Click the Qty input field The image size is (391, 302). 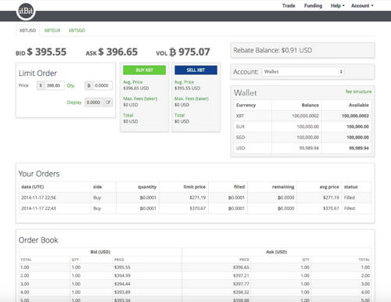(x=102, y=85)
